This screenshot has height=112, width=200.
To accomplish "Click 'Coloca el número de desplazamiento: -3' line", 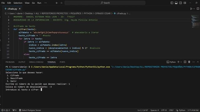I will click(28, 87).
